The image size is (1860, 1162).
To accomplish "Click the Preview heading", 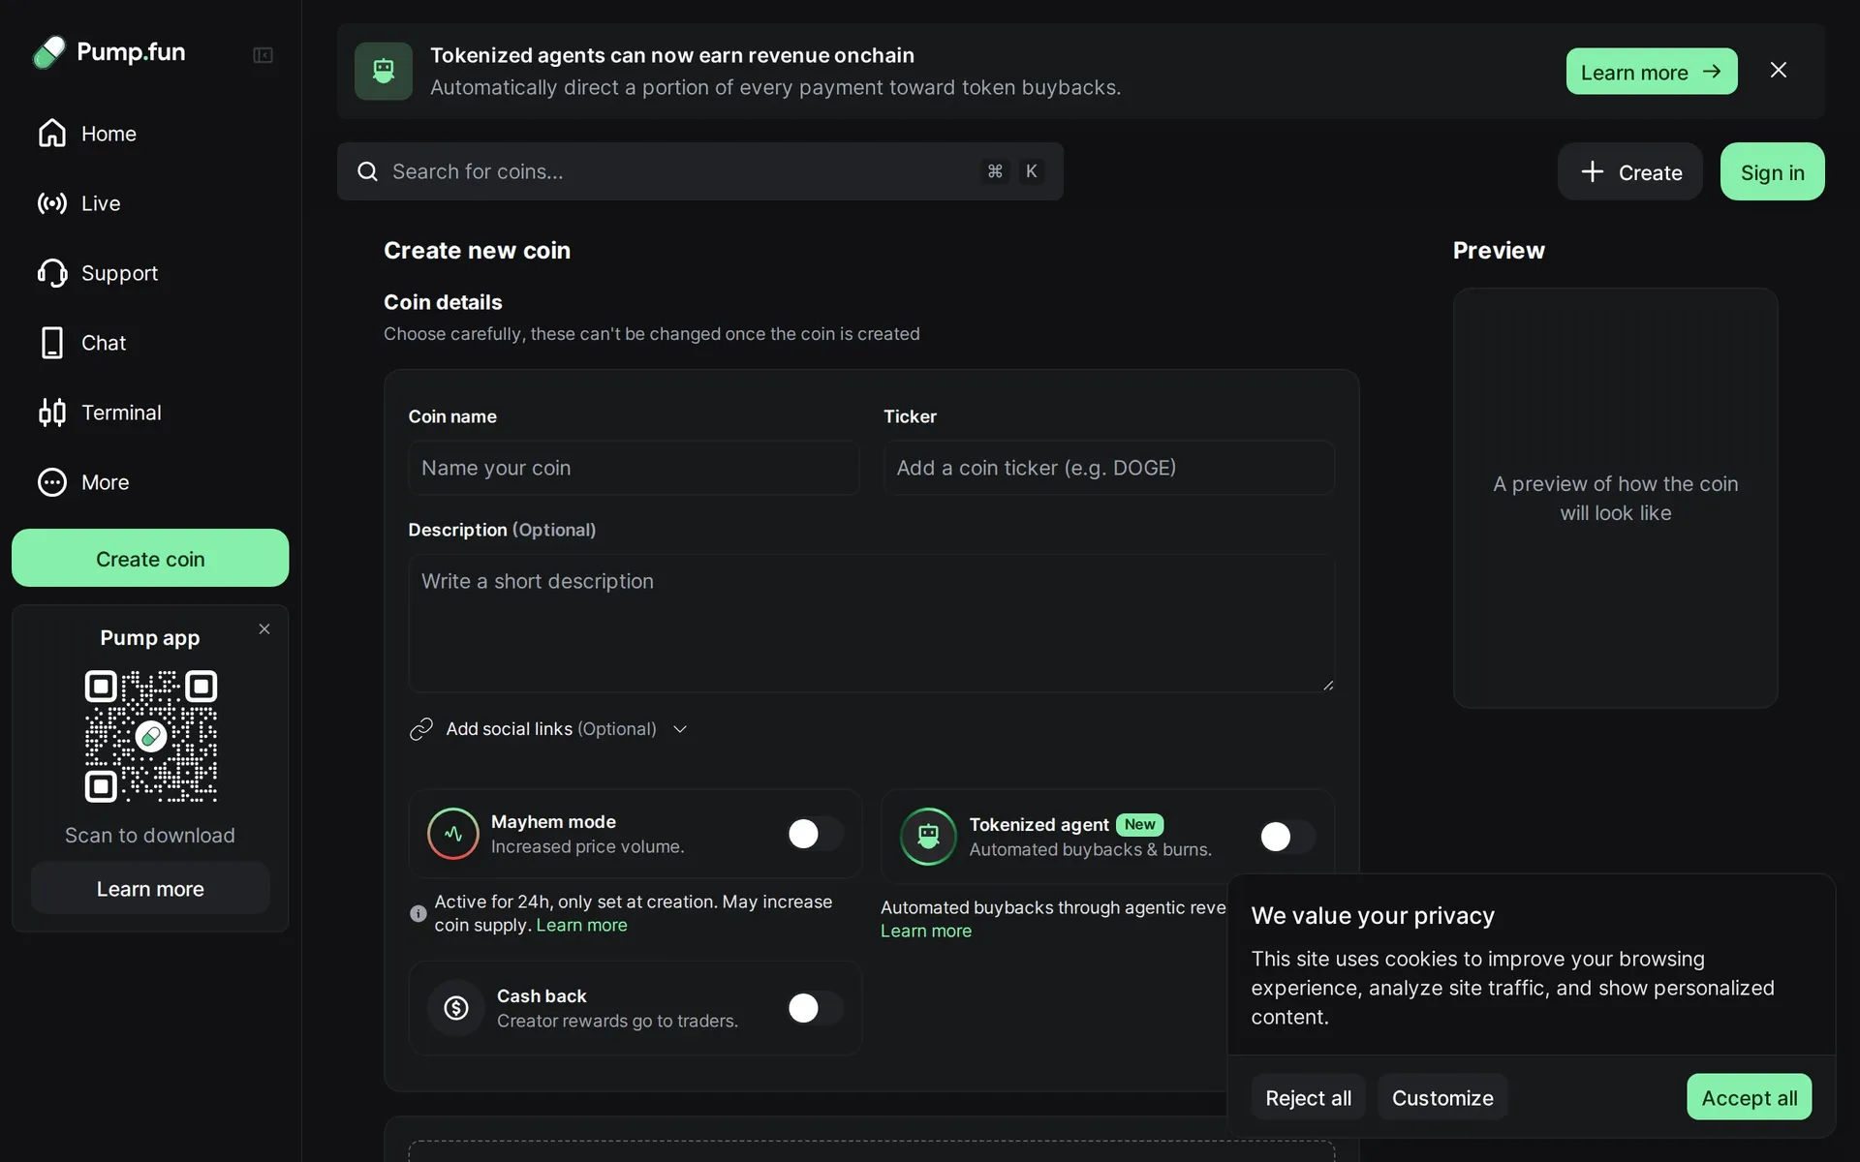I will pyautogui.click(x=1499, y=251).
